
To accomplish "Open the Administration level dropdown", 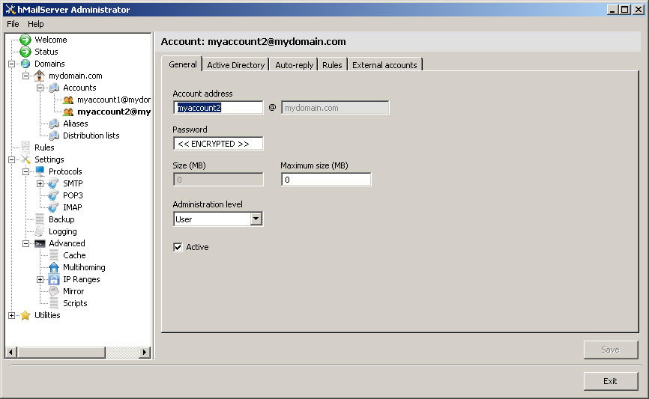I will pos(256,219).
